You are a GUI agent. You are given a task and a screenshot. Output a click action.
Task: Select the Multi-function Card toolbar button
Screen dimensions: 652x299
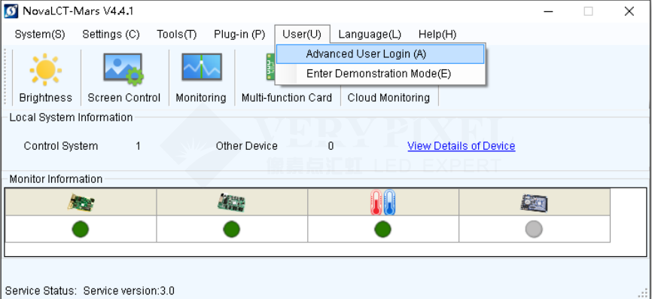pos(287,98)
